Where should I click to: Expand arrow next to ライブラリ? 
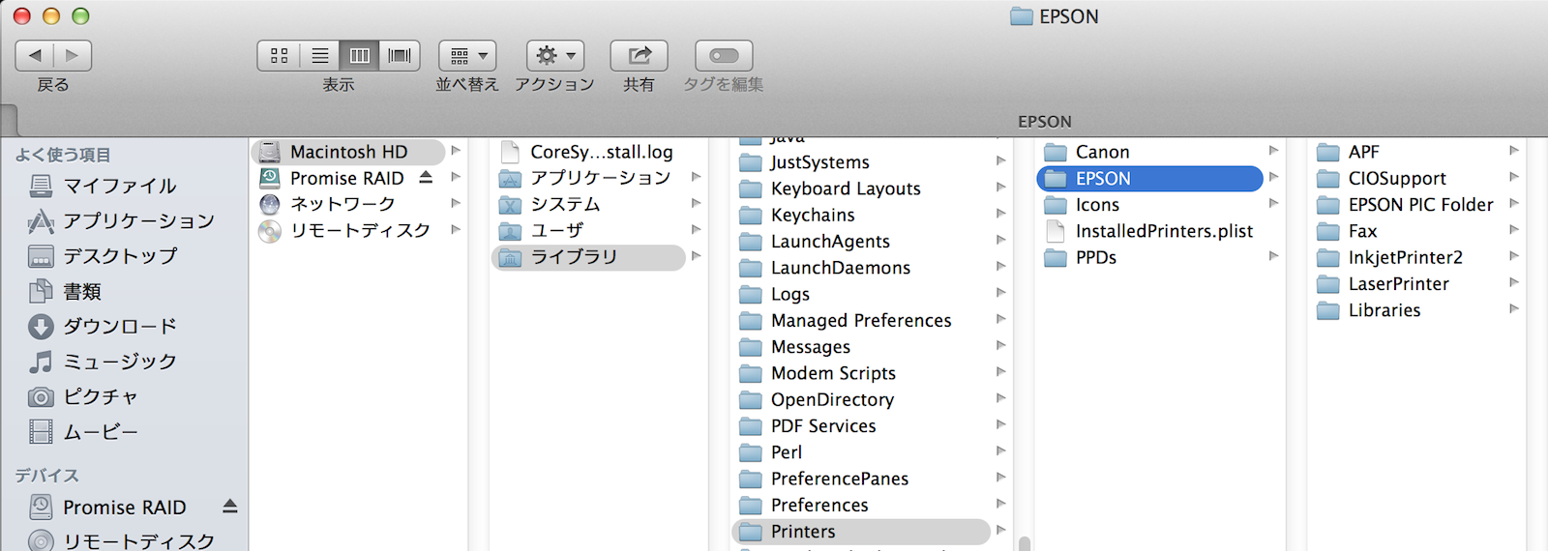(696, 256)
